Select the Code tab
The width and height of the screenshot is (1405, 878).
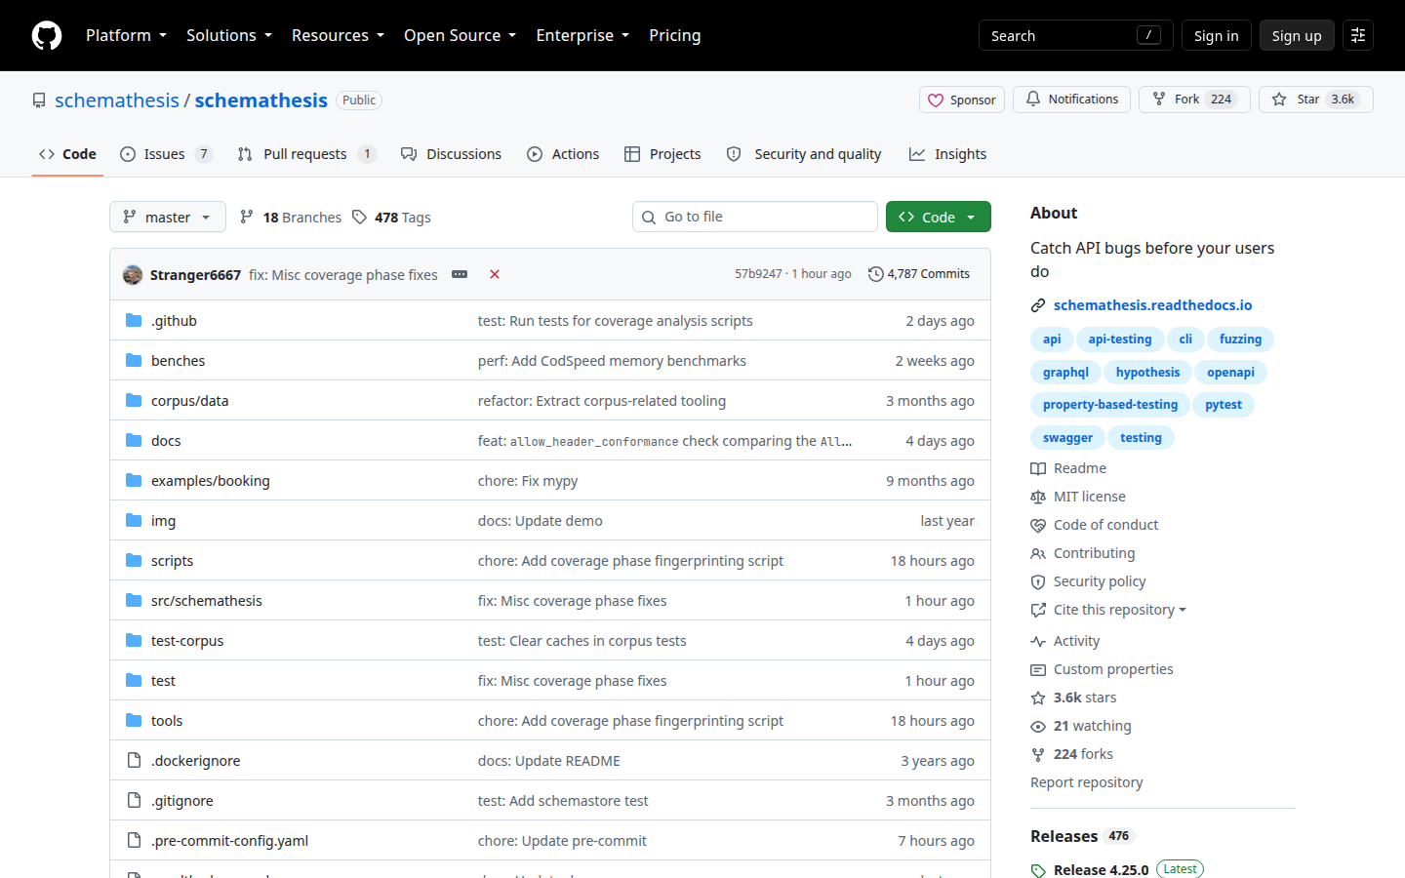tap(67, 154)
